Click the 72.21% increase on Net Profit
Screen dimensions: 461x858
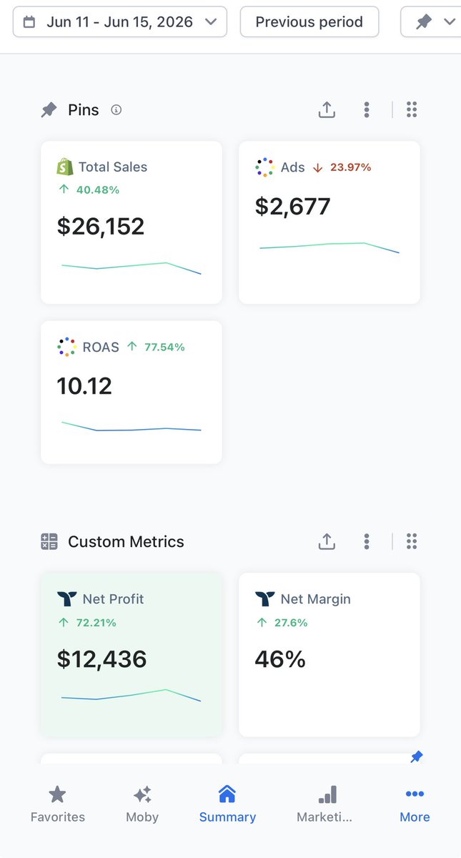(x=87, y=623)
